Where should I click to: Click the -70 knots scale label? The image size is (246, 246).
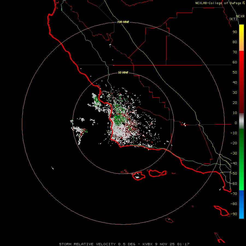(x=234, y=194)
